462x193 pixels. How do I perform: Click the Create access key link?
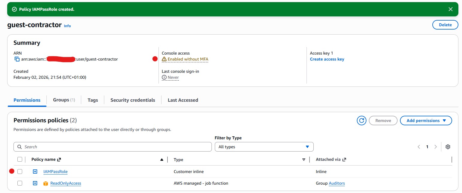[x=327, y=59]
